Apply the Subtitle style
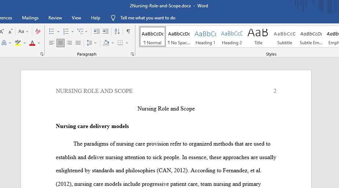The height and width of the screenshot is (188, 339). point(285,37)
